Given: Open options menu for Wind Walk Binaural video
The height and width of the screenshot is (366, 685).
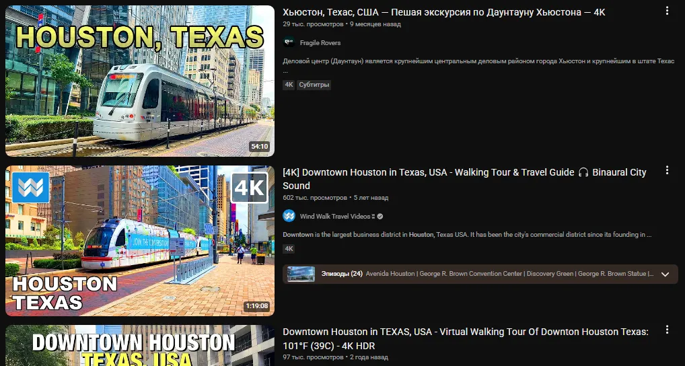Looking at the screenshot, I should click(x=667, y=170).
